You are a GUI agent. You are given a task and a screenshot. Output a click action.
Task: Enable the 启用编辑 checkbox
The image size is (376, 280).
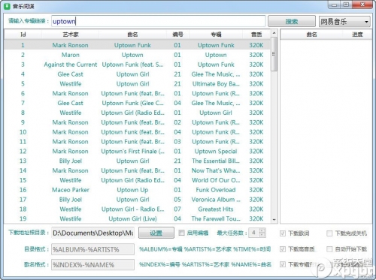[181, 233]
